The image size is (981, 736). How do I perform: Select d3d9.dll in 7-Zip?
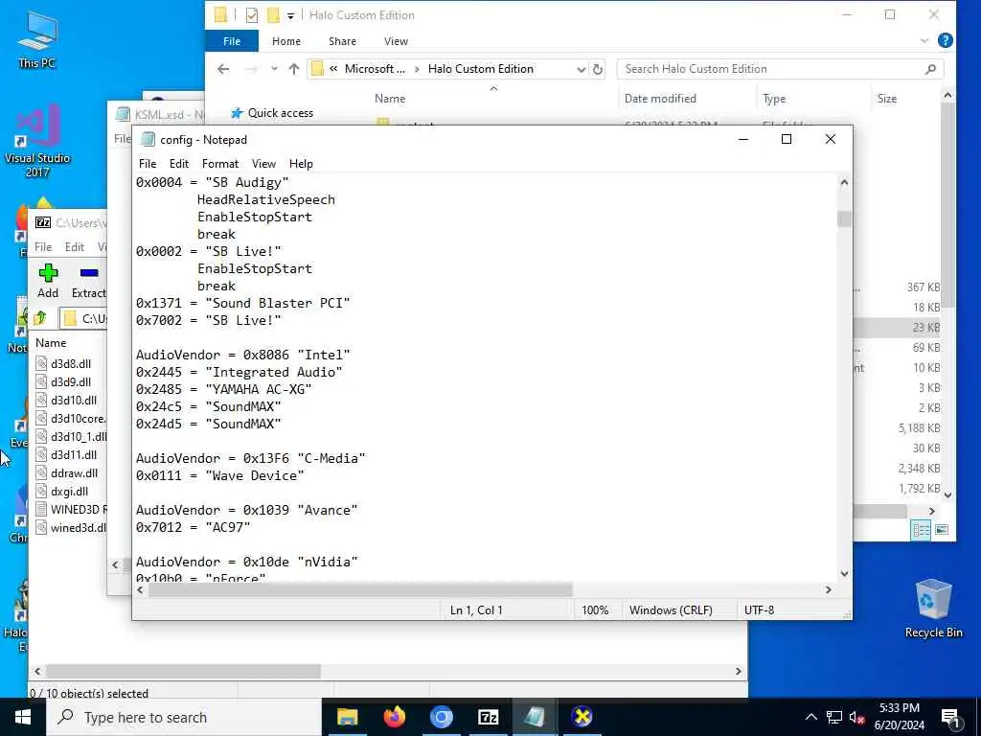pyautogui.click(x=71, y=381)
